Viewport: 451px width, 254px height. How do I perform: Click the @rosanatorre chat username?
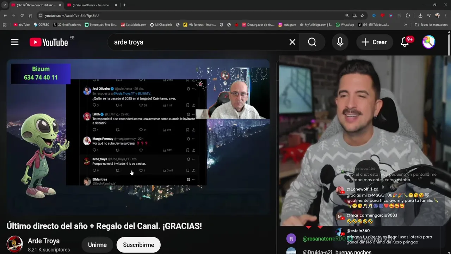tap(324, 239)
